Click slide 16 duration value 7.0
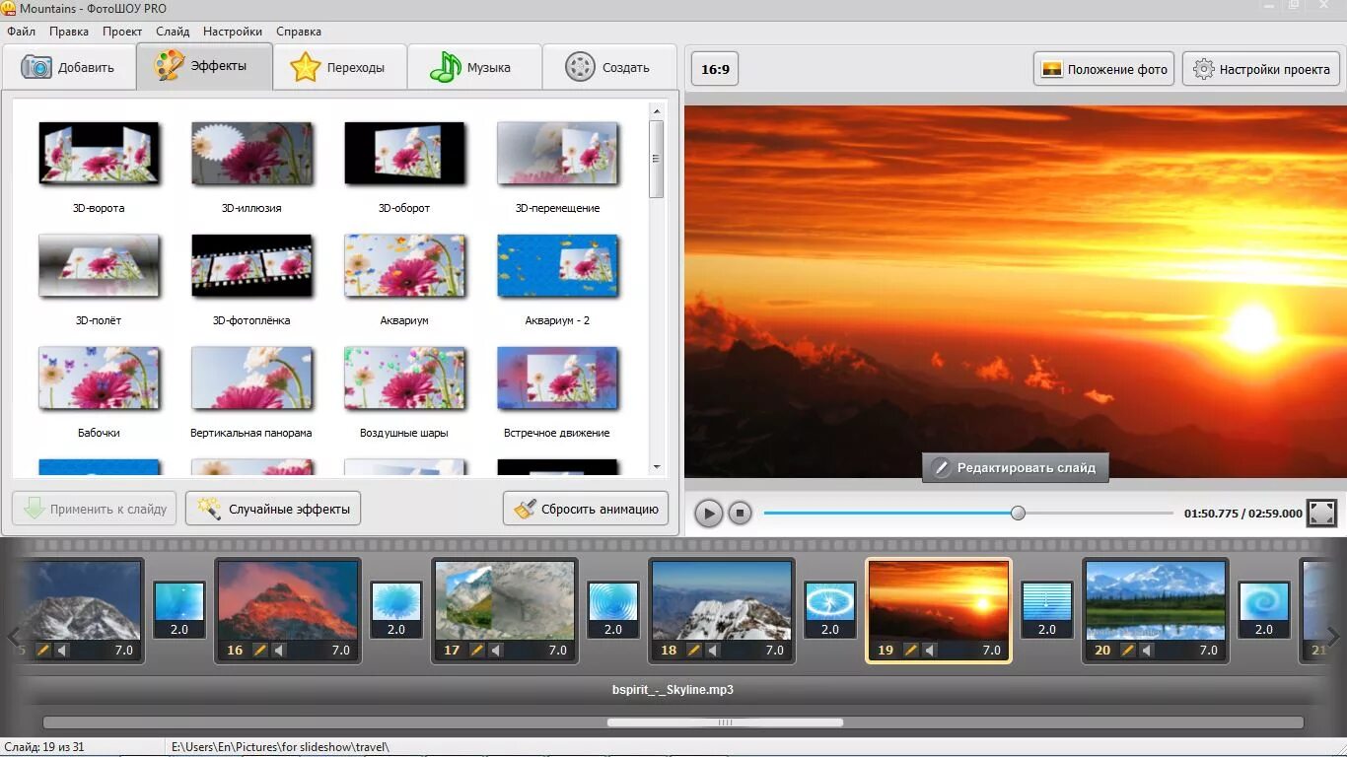The image size is (1347, 757). point(341,650)
